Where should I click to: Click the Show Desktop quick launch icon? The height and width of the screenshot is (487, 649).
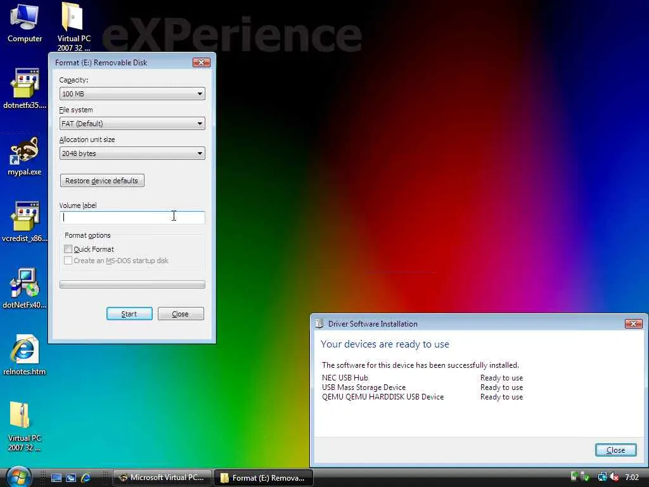click(56, 478)
